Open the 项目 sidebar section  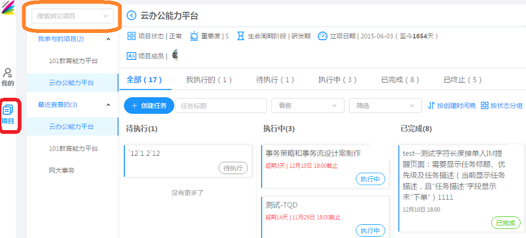pos(8,114)
